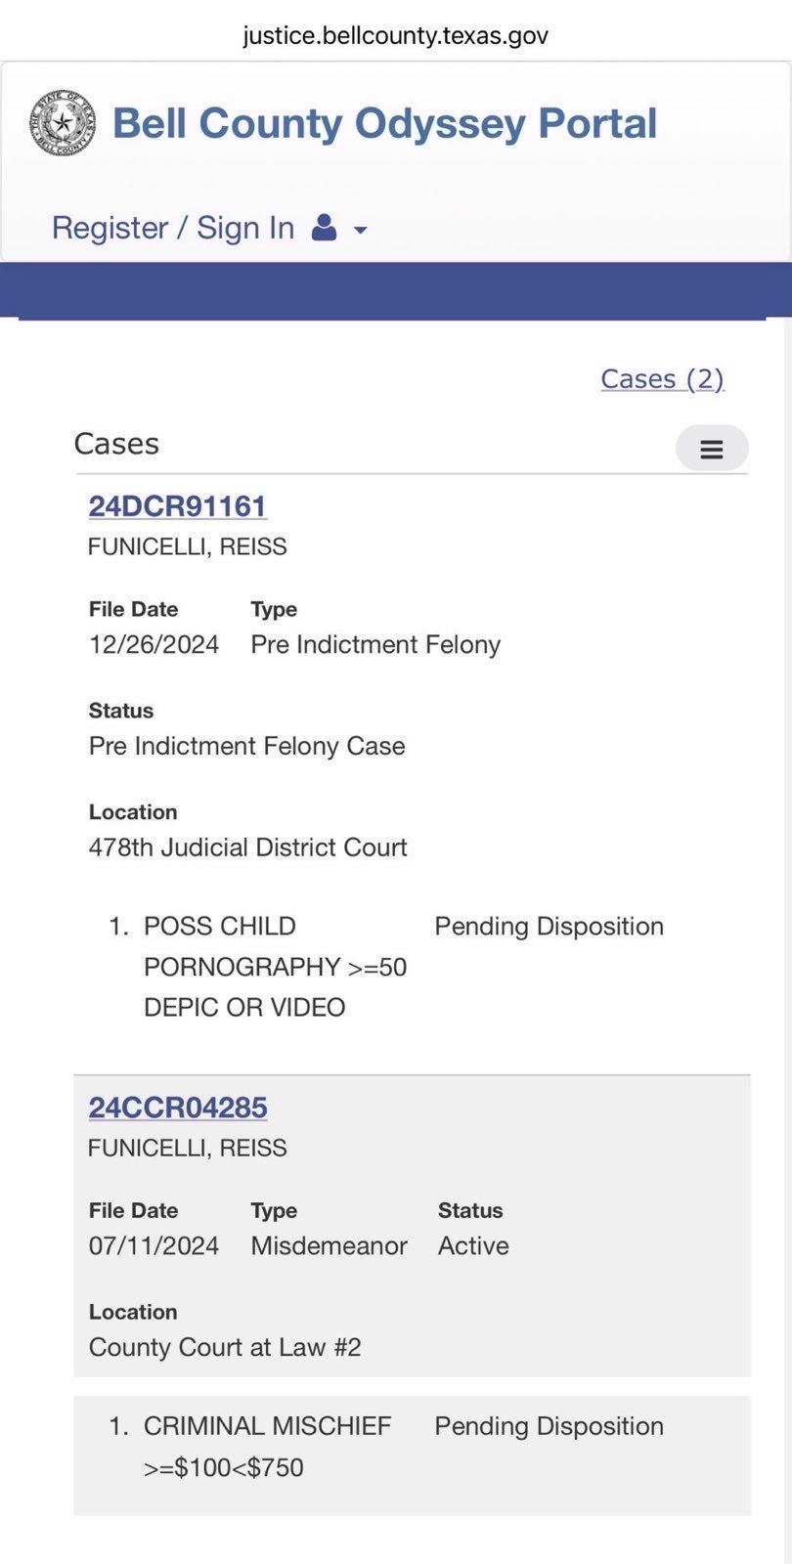The height and width of the screenshot is (1564, 792).
Task: Jump to the Cases (2) link
Action: 662,379
